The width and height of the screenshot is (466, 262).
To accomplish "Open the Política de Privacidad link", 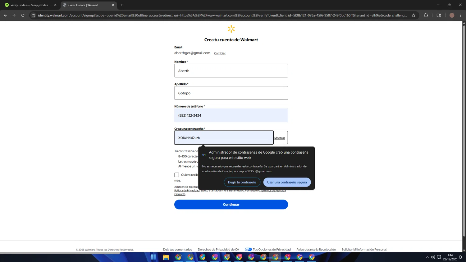I will (x=187, y=191).
